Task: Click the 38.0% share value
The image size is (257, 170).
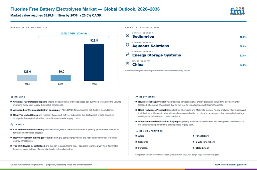Action: tap(243, 46)
